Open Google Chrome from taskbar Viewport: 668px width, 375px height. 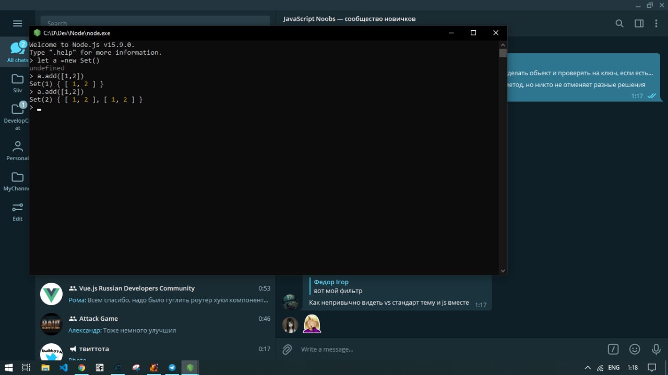(x=81, y=367)
